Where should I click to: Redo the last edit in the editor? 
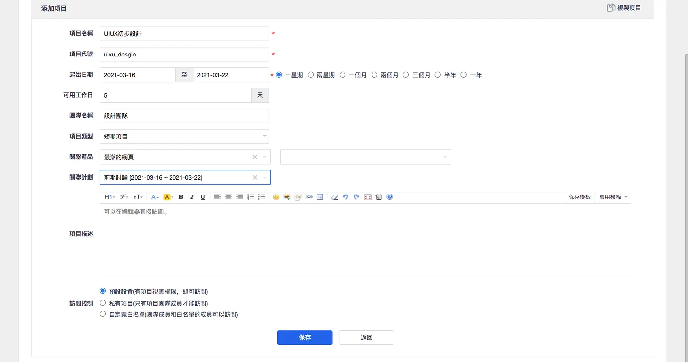pyautogui.click(x=357, y=197)
